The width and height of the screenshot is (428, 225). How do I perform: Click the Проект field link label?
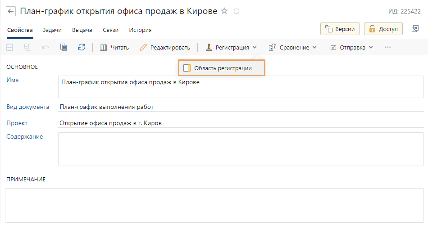coord(17,123)
